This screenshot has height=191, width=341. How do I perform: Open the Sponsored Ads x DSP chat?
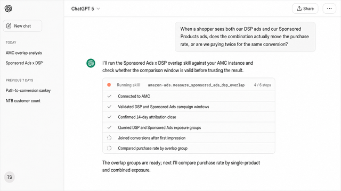24,63
